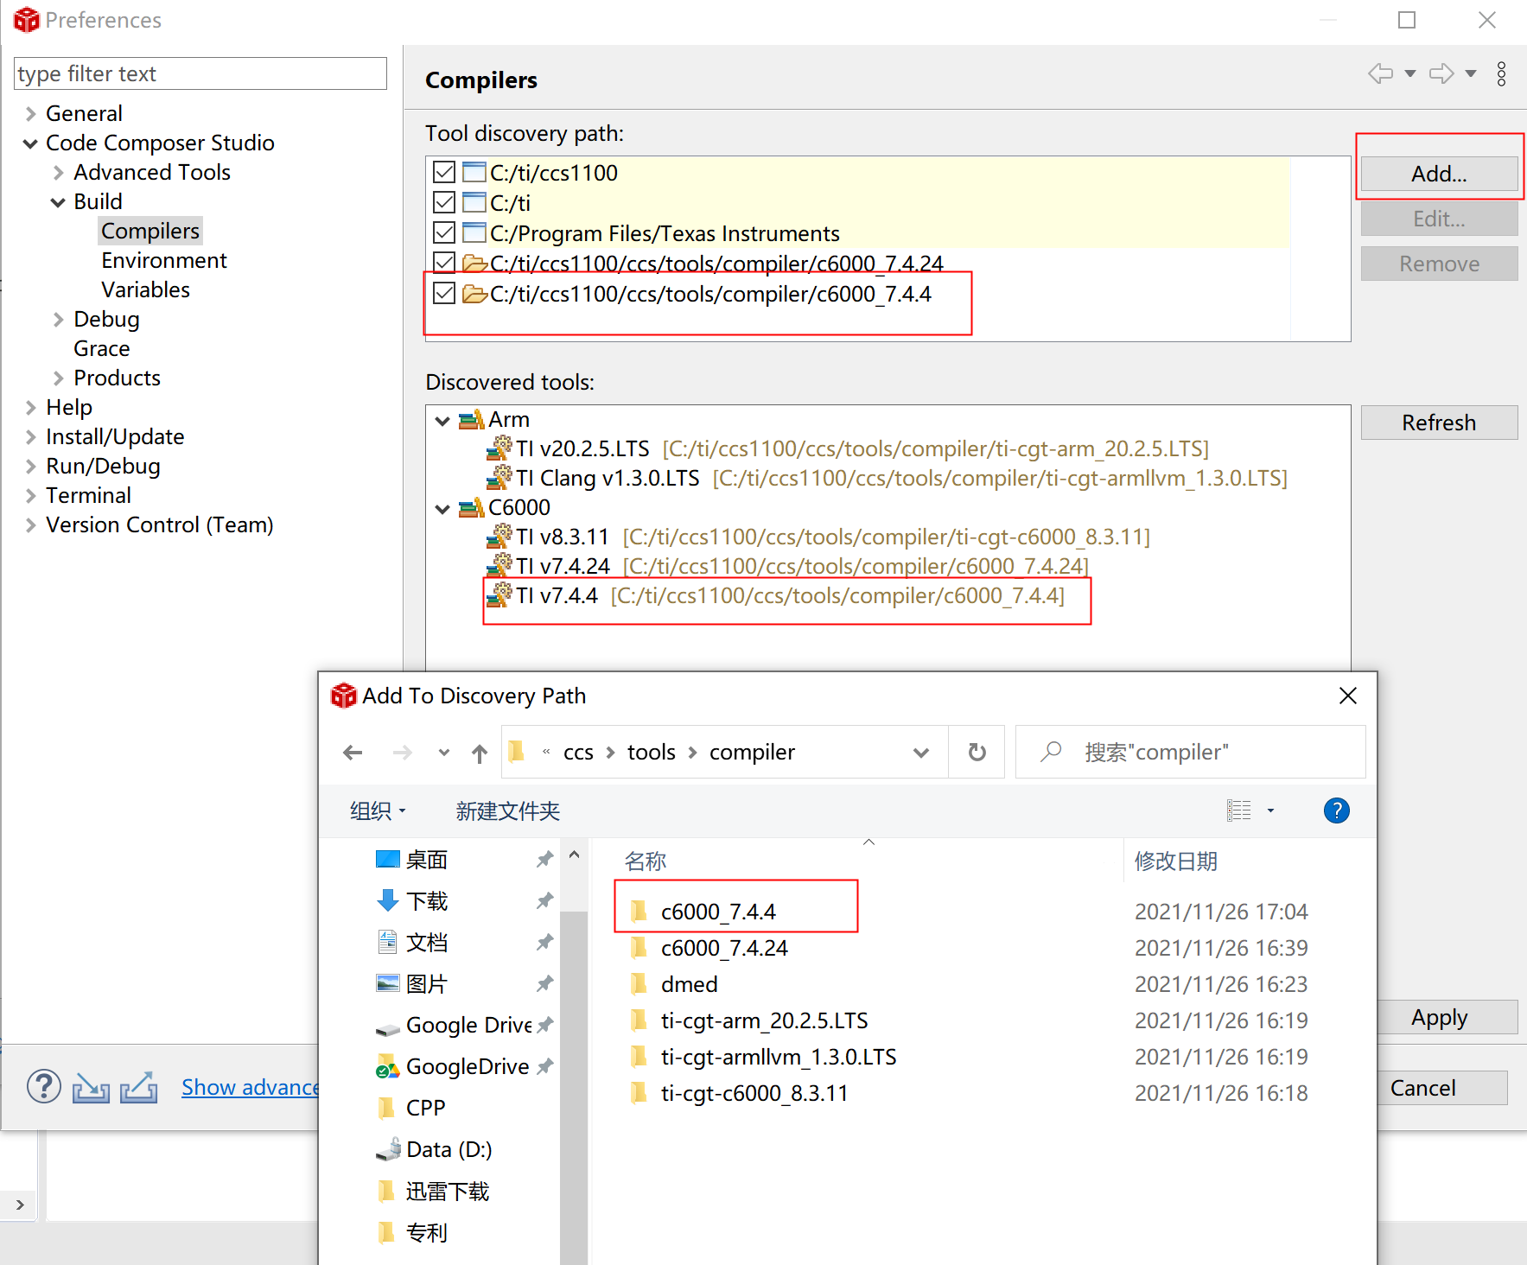Collapse the C6000 discovered tools group

click(x=442, y=508)
